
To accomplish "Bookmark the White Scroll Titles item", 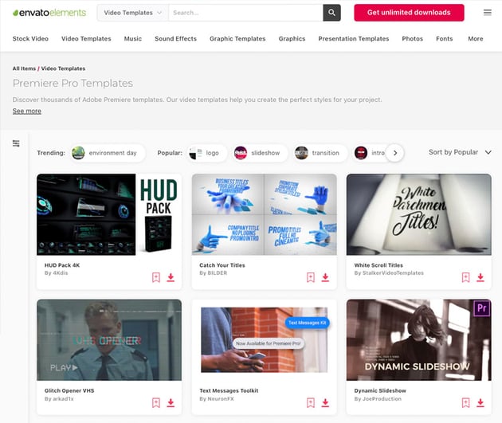I will (x=466, y=277).
